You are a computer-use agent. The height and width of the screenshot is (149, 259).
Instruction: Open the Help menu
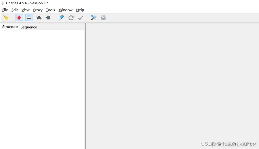pos(80,10)
